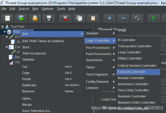Click the first HTTP sampler pipette icon
The image size is (166, 113).
(x=11, y=37)
